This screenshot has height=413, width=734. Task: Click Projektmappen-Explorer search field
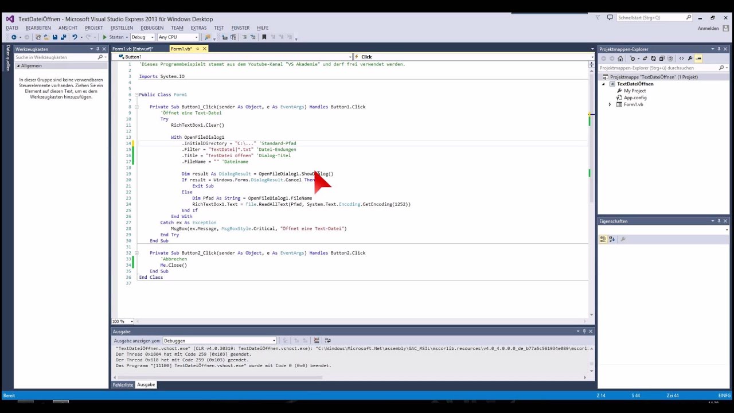tap(658, 68)
